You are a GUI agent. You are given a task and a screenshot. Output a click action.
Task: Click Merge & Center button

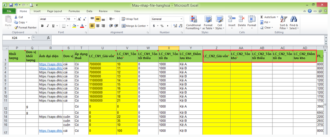click(x=133, y=26)
